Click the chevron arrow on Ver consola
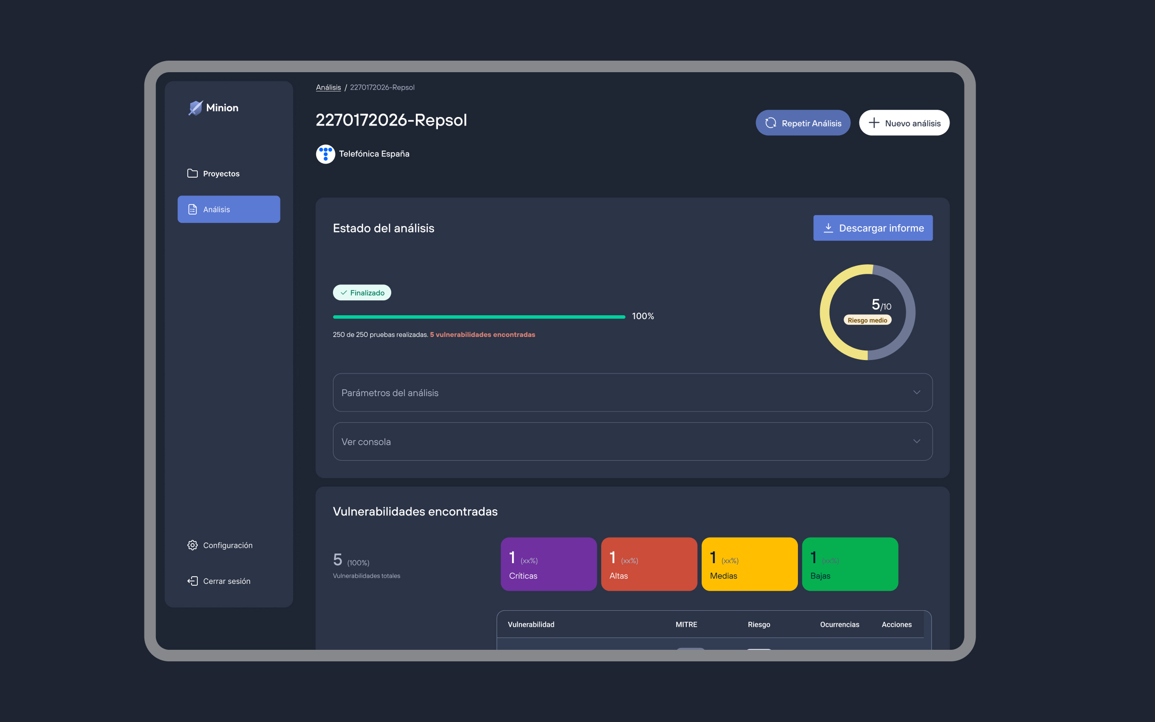Screen dimensions: 1155x722 click(x=917, y=441)
